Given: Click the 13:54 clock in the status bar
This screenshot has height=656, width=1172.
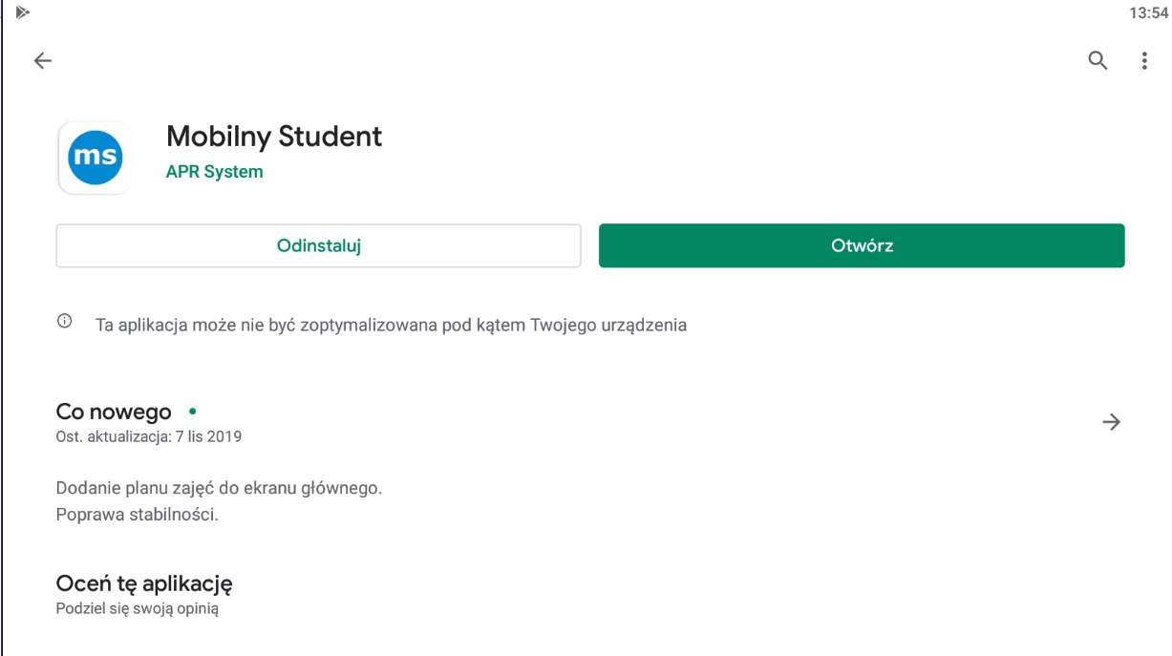Looking at the screenshot, I should (1149, 13).
